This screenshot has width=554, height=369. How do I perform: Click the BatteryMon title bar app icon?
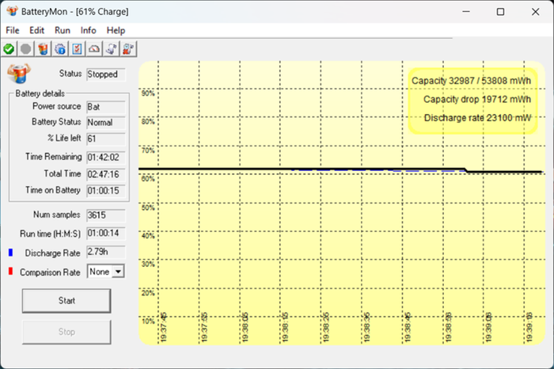[11, 11]
